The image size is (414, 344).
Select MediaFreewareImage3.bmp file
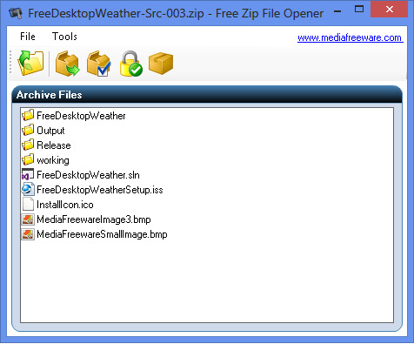tap(94, 219)
